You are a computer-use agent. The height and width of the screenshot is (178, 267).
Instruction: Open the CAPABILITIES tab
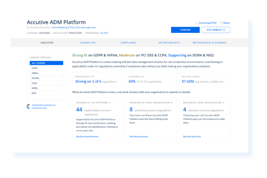[88, 43]
